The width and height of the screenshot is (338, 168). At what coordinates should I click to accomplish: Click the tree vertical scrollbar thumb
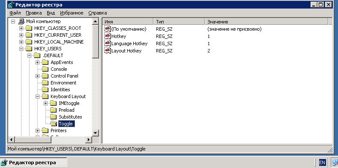point(95,41)
